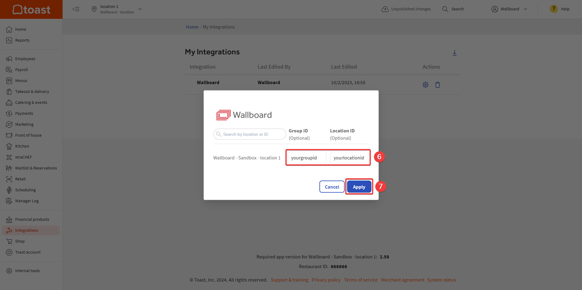Collapse the sidebar navigation icon
This screenshot has width=582, height=290.
[x=76, y=9]
